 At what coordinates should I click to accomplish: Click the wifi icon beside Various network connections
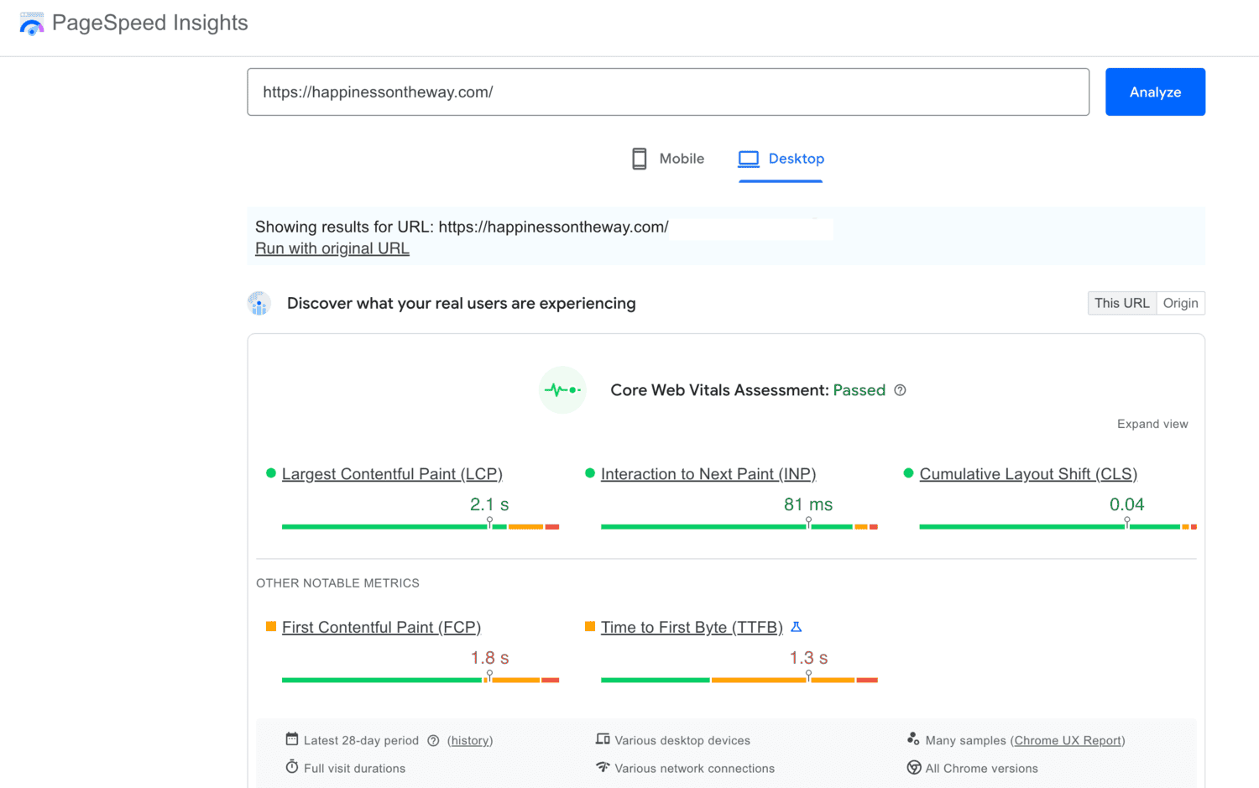603,767
